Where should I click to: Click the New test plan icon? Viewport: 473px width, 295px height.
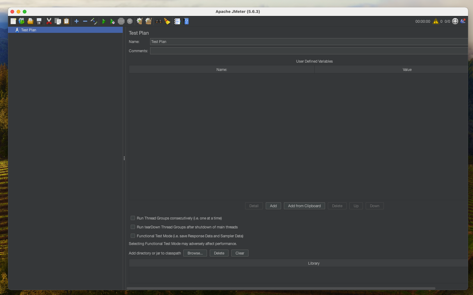tap(13, 21)
